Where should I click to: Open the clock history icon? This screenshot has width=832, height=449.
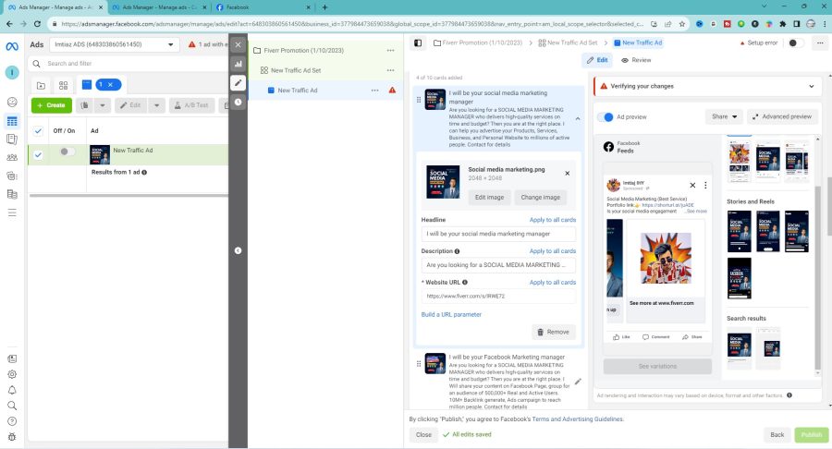tap(238, 102)
